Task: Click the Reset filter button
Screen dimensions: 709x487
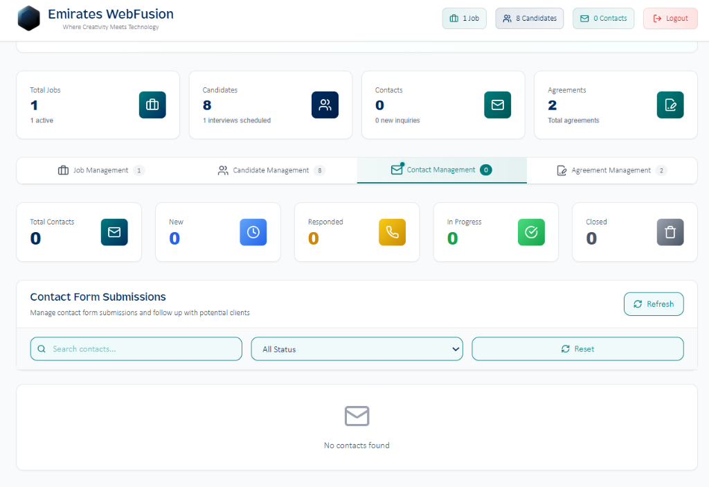Action: click(577, 348)
